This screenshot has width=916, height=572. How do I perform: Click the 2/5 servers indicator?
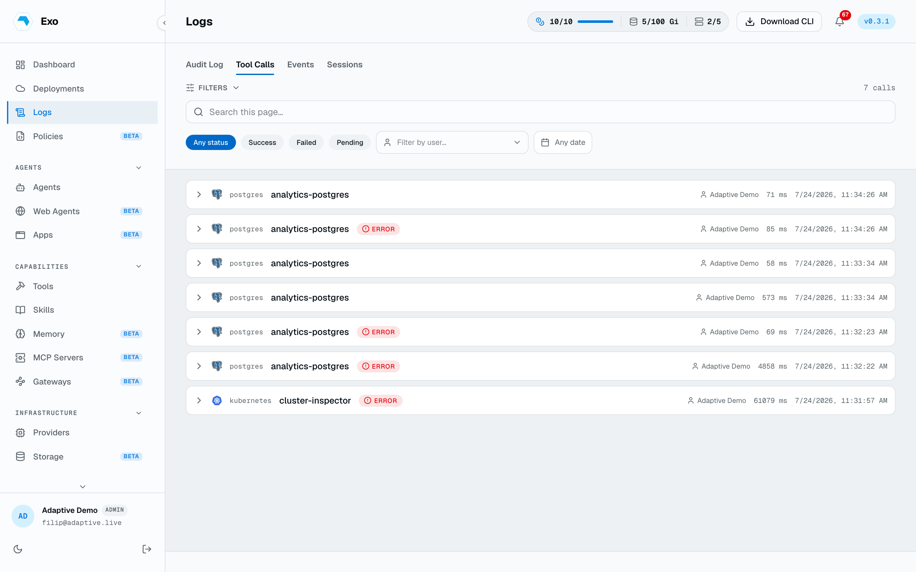pyautogui.click(x=708, y=22)
